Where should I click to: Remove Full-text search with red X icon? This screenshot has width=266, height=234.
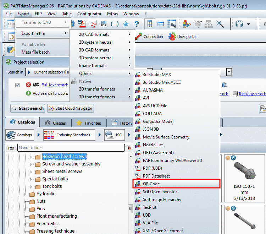(x=28, y=85)
